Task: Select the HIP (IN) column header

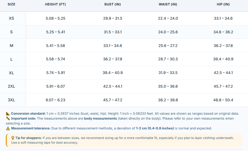Action: (x=223, y=4)
